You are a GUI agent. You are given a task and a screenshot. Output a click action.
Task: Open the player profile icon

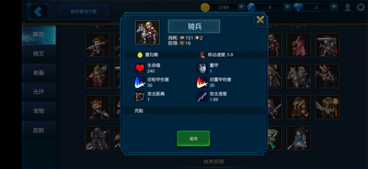click(348, 7)
